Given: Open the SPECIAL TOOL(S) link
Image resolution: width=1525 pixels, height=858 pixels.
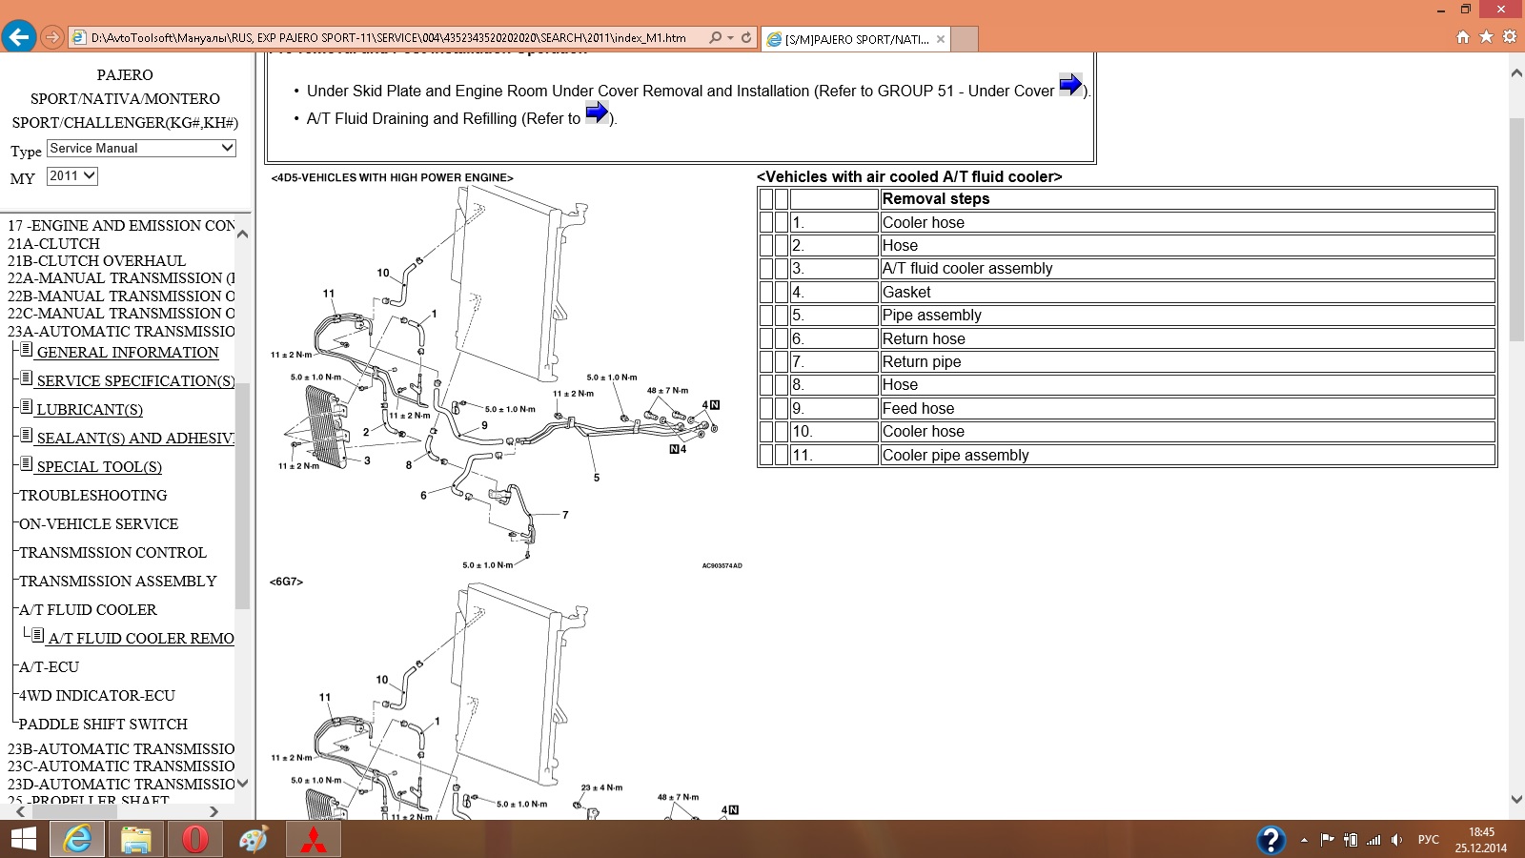Looking at the screenshot, I should pyautogui.click(x=99, y=467).
